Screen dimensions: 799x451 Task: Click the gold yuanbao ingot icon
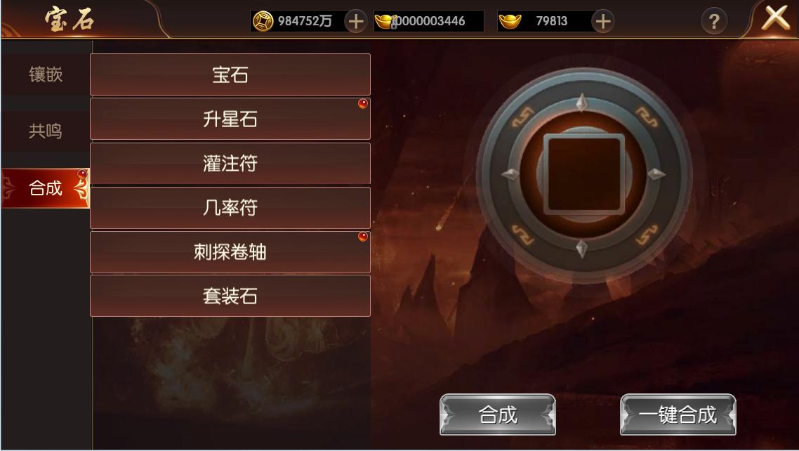[x=510, y=21]
